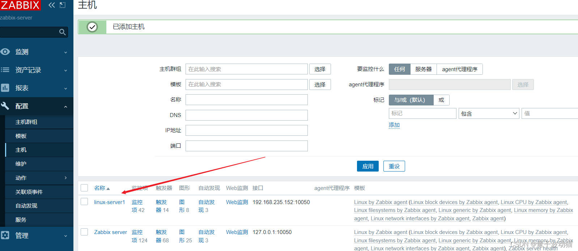The height and width of the screenshot is (251, 578).
Task: Open linux-server1 'Linux by Zabbix agent' template
Action: (x=381, y=202)
